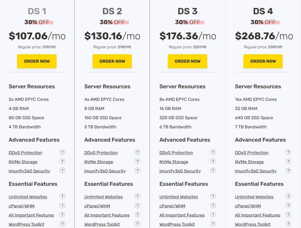The image size is (301, 228).
Task: Click the NVMe Storage link in DS 3
Action: click(x=174, y=162)
